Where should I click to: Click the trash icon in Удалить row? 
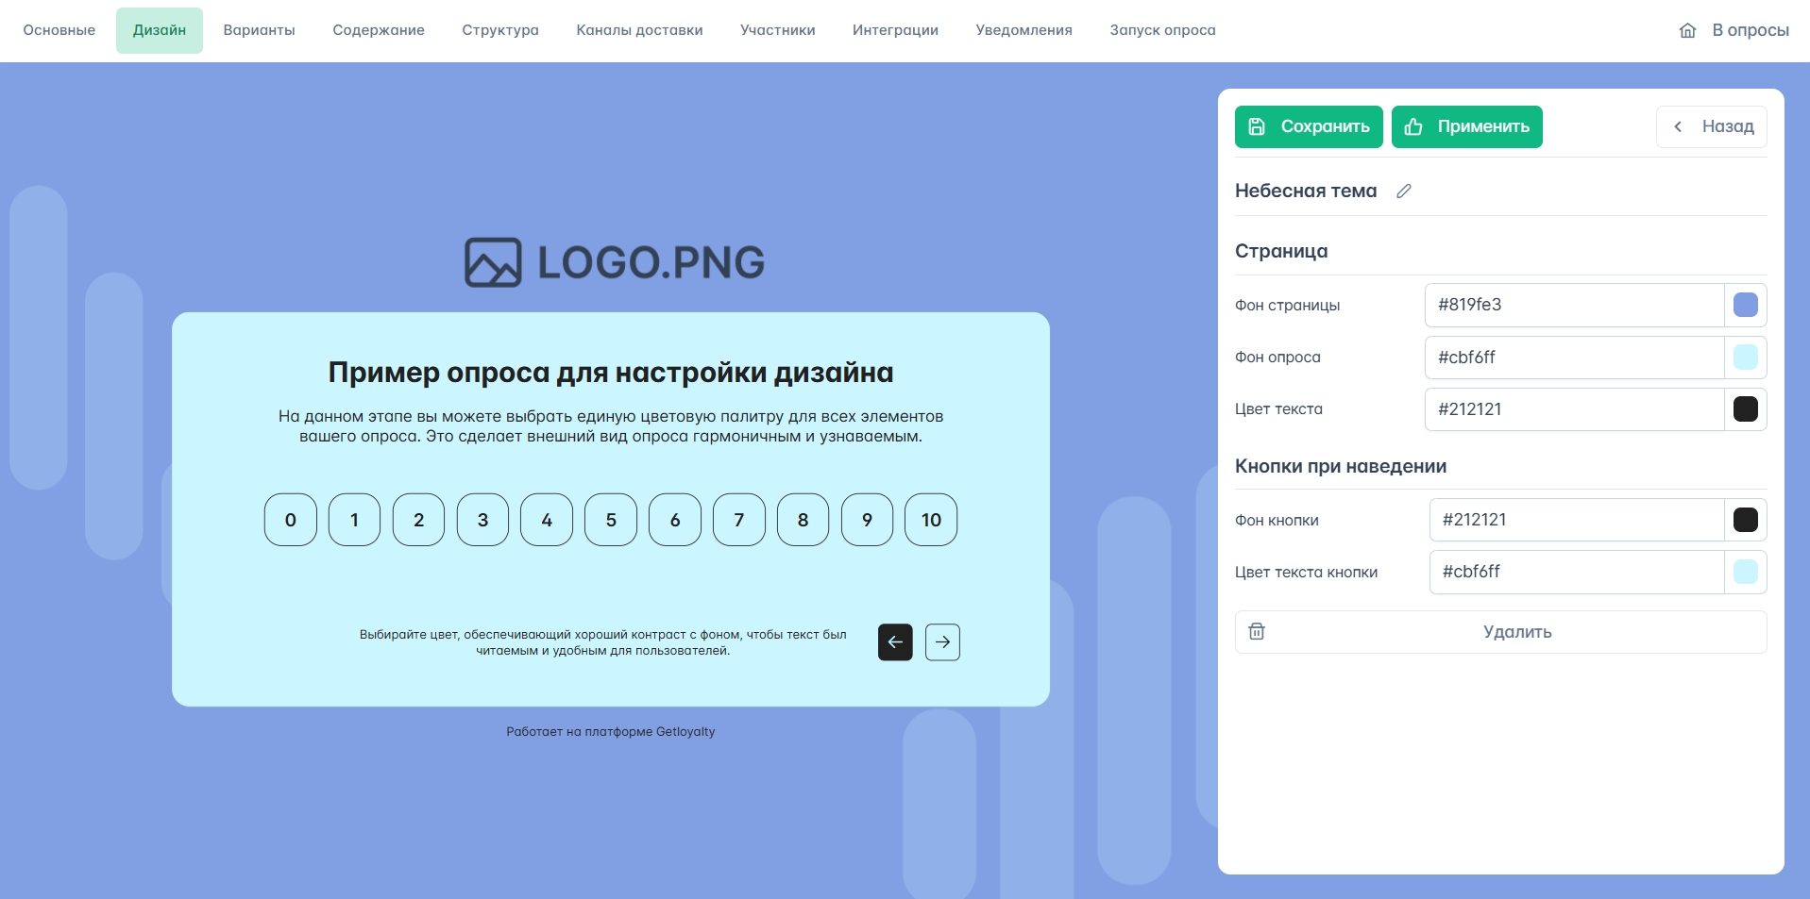click(1257, 631)
